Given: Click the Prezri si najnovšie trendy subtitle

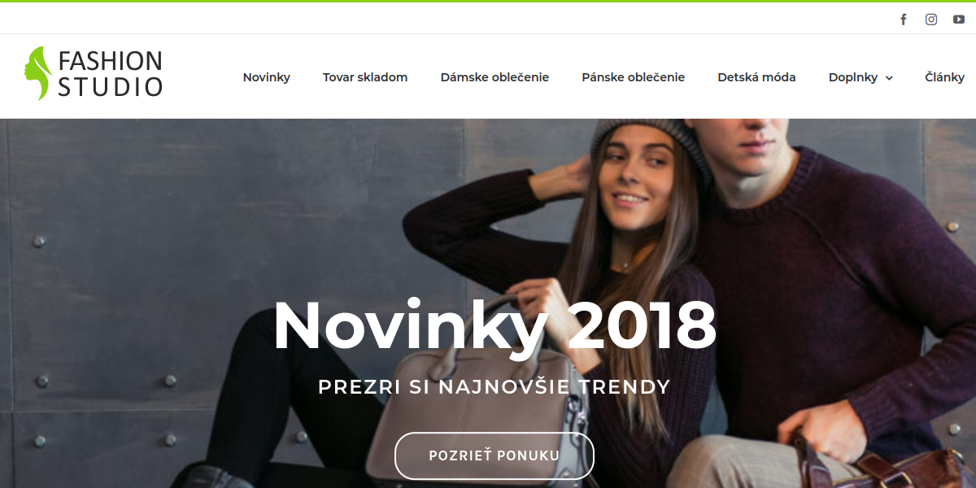Looking at the screenshot, I should (495, 386).
